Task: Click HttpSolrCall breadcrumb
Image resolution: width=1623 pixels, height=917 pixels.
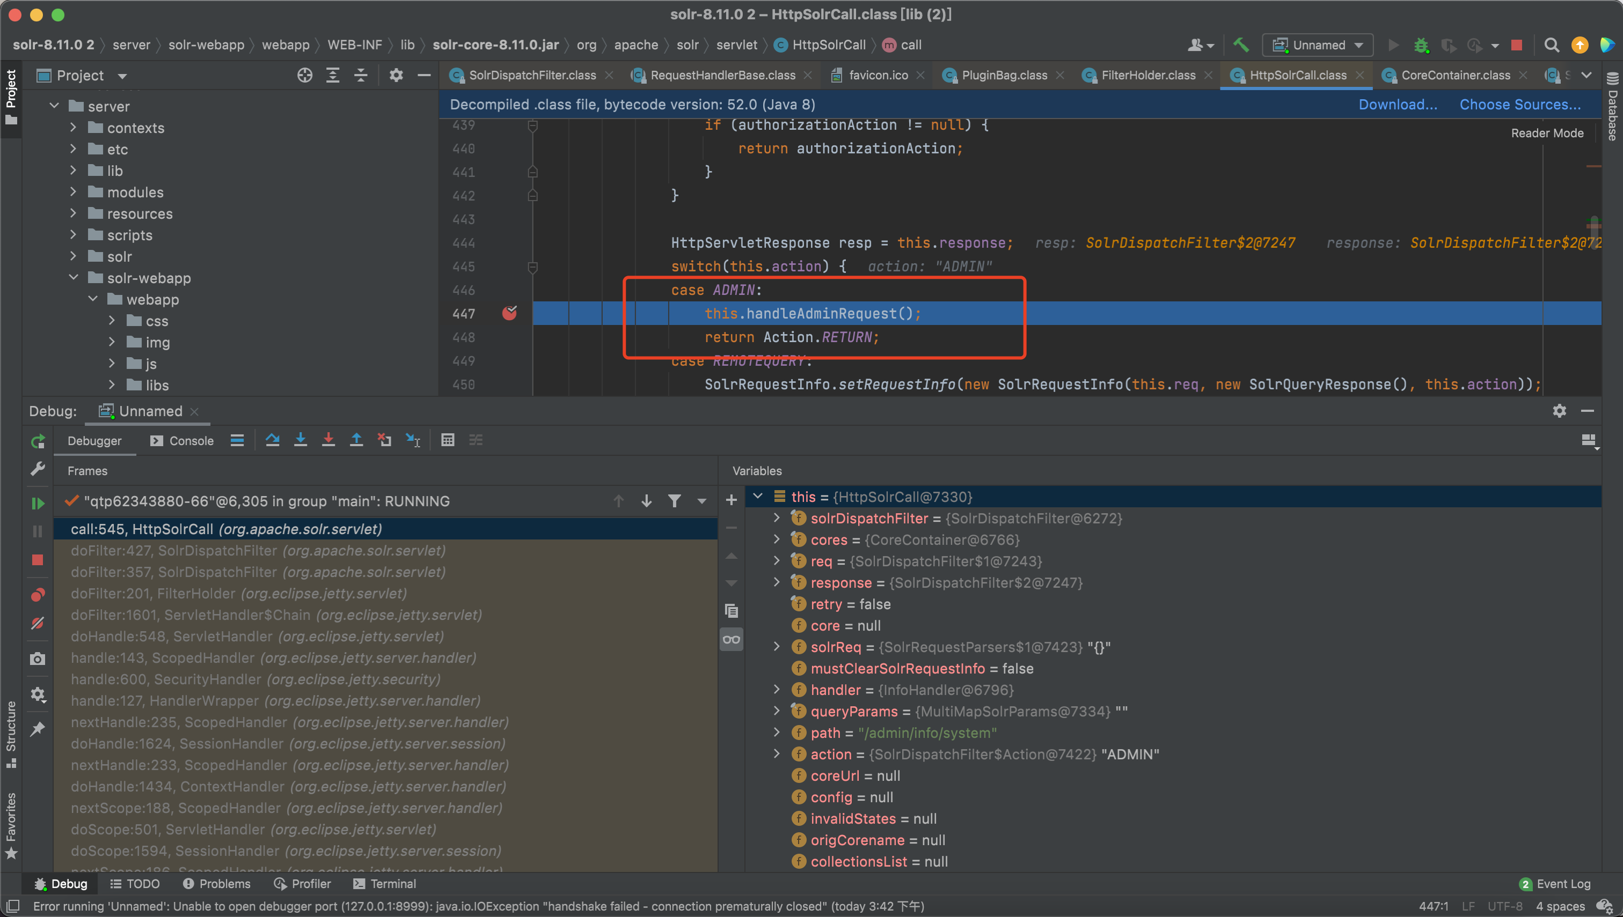Action: point(820,45)
